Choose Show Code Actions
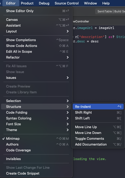The image size is (125, 178). [37, 46]
